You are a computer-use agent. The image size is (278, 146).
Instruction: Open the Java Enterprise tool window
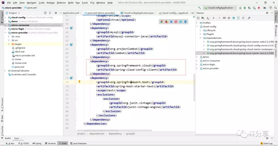[78, 143]
